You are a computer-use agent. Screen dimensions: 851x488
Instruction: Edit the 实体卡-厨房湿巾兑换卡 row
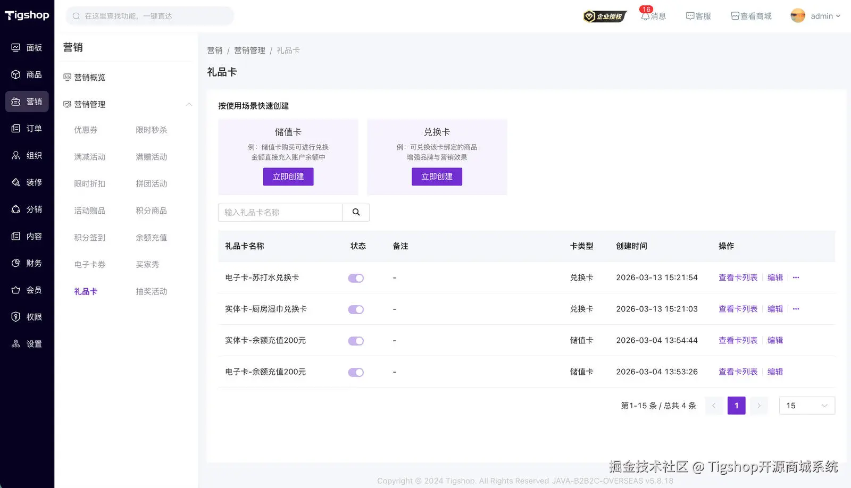pyautogui.click(x=775, y=309)
